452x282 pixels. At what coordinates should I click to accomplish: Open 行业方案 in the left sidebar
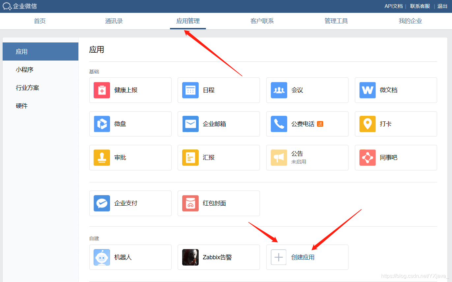[x=41, y=88]
